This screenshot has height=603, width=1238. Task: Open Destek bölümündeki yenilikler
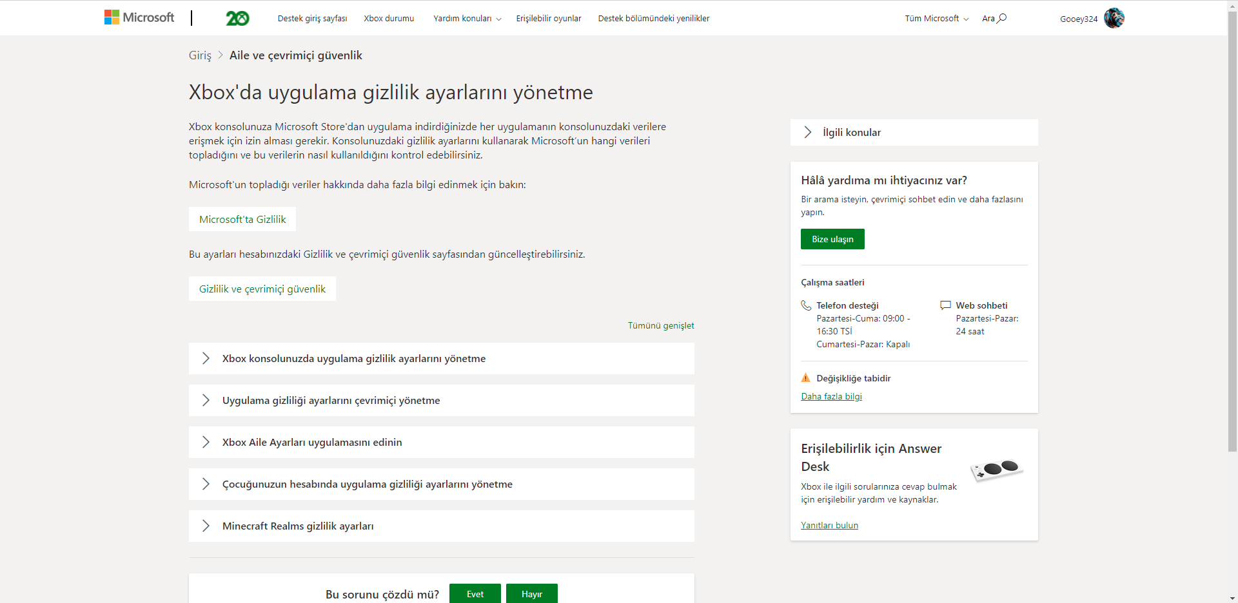tap(654, 18)
